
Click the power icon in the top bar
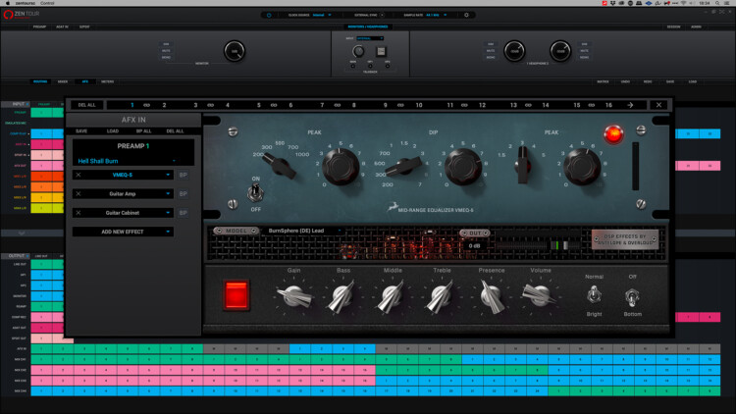[269, 15]
